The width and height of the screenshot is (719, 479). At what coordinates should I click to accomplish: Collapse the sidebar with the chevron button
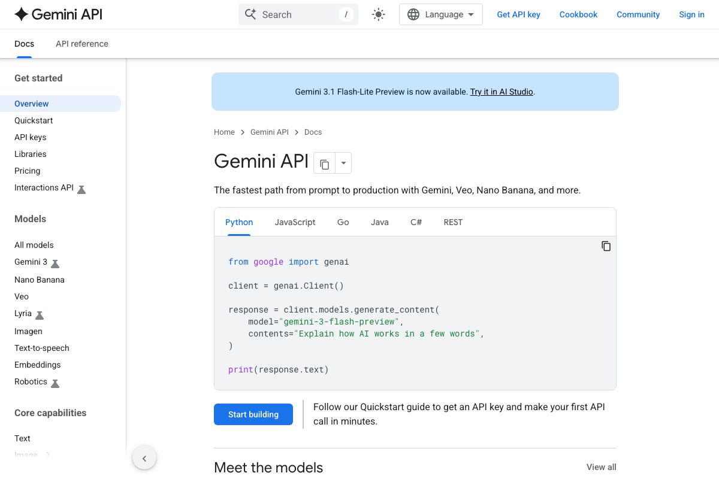[144, 457]
